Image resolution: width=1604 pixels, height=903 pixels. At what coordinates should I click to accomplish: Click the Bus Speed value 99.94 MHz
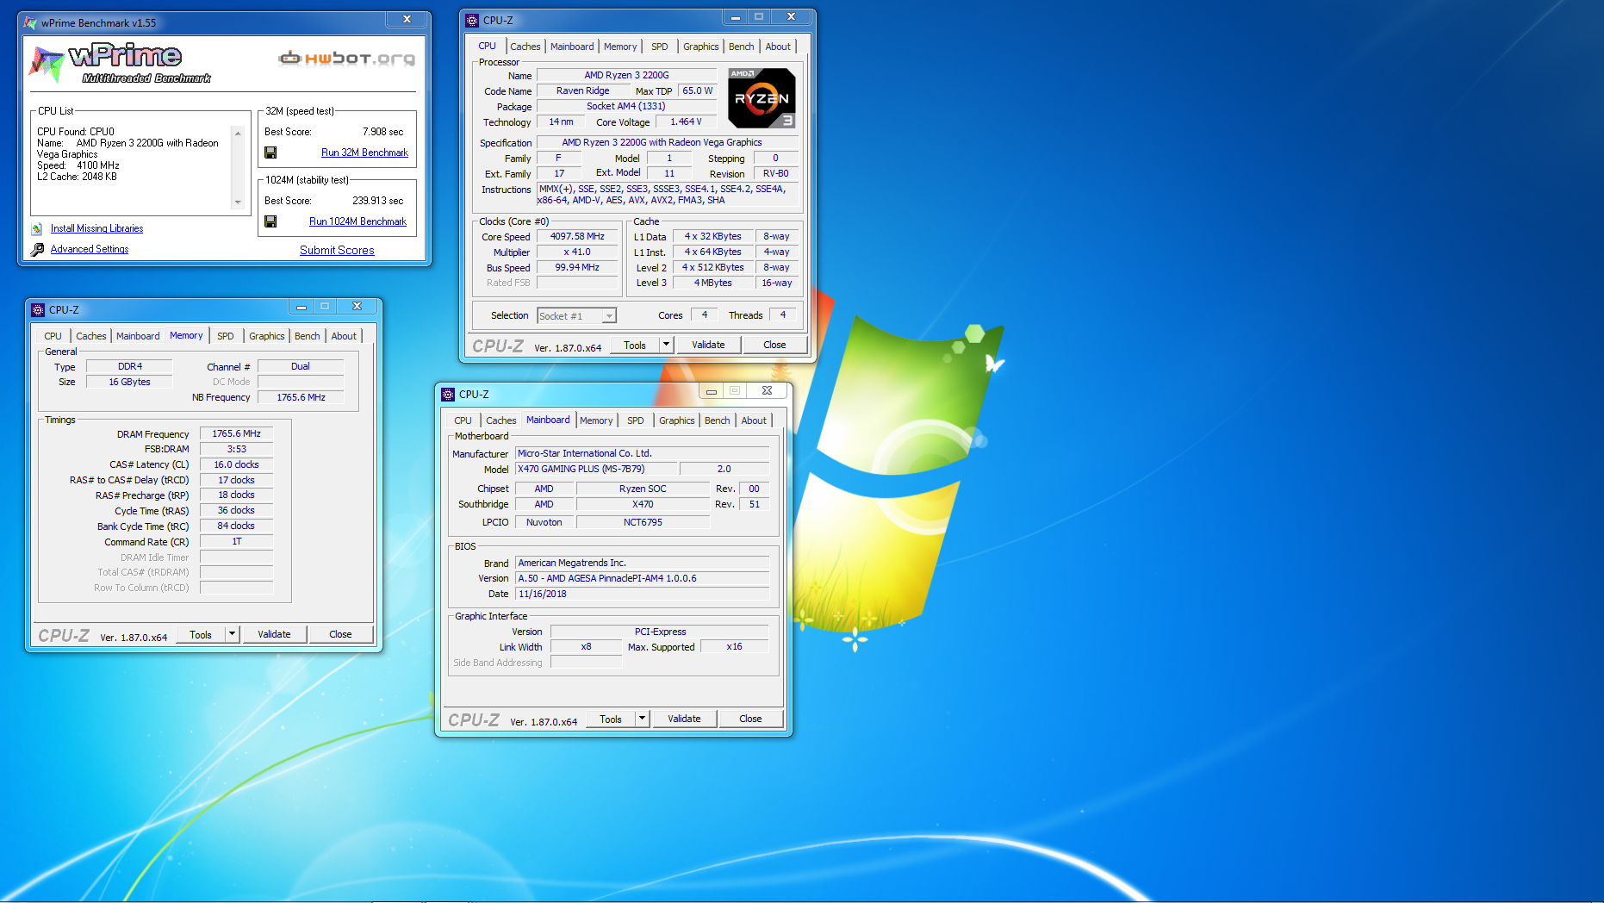(x=577, y=268)
